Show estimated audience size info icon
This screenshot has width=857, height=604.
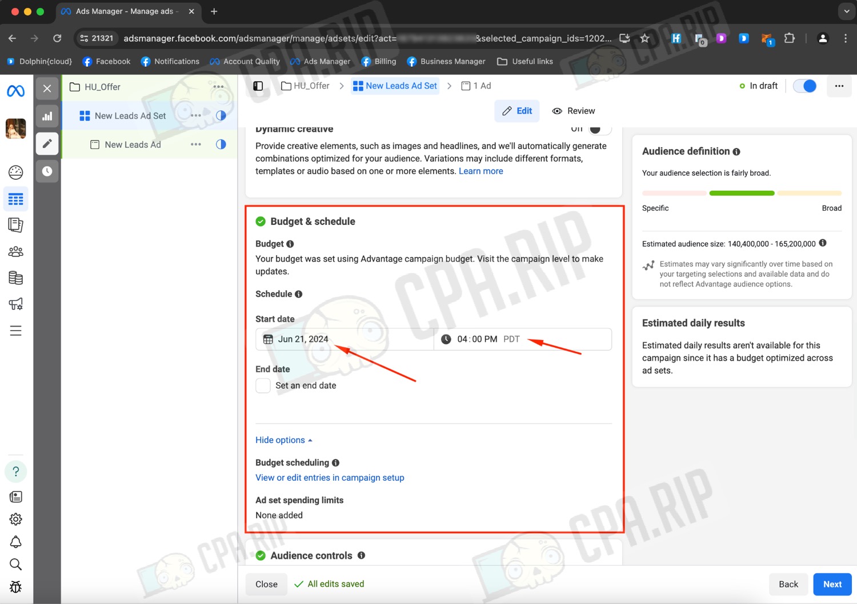click(x=823, y=243)
